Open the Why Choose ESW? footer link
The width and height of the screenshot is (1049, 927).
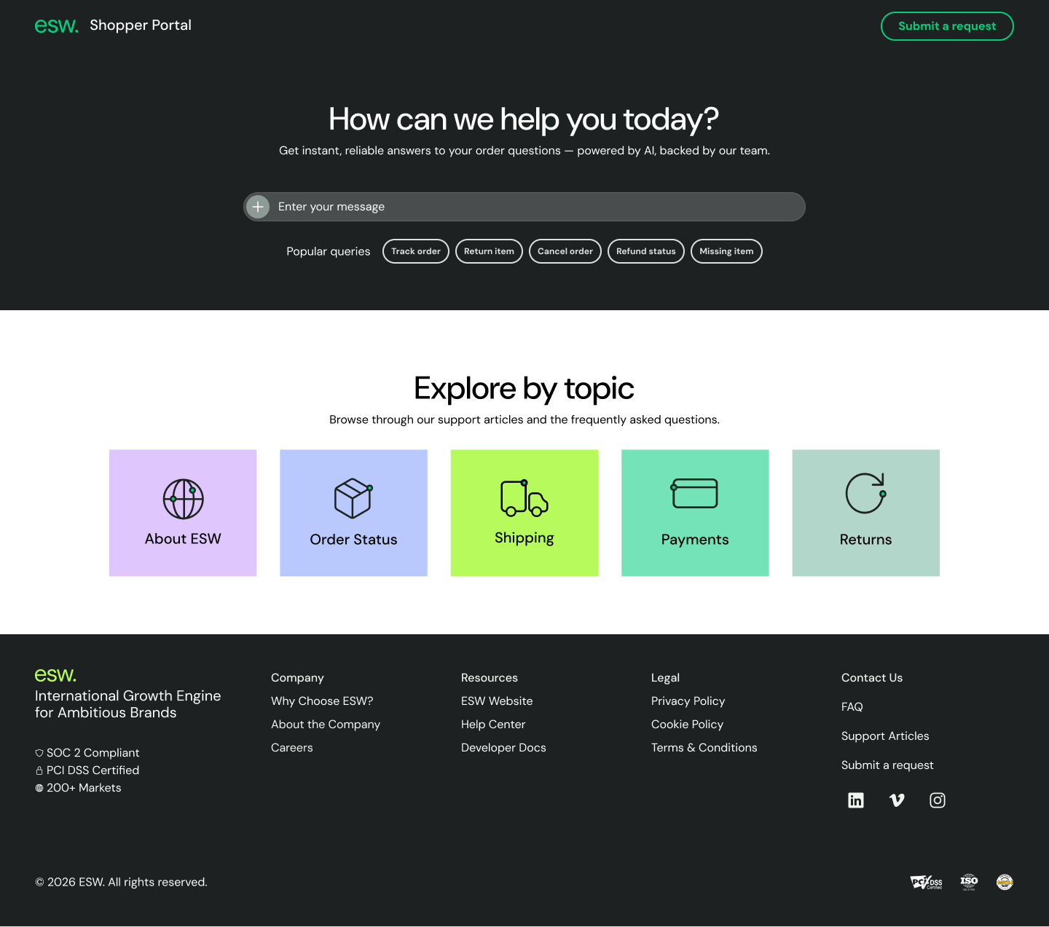(x=322, y=701)
